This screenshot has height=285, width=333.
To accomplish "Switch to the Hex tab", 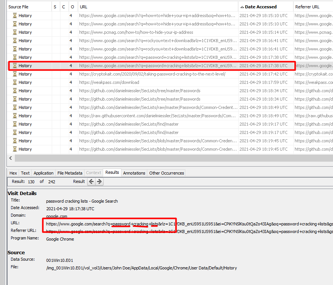I will pos(13,173).
